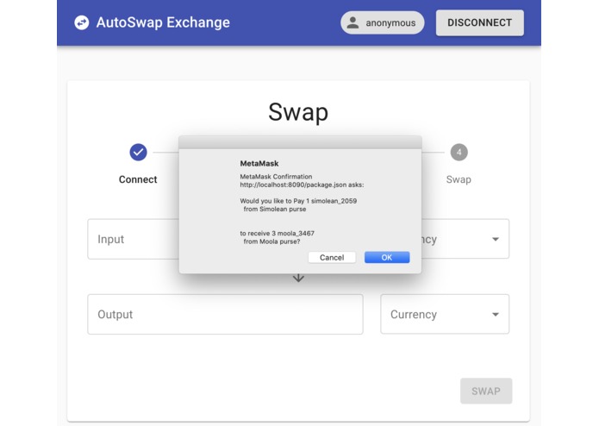Click the AutoSwap Exchange title text
This screenshot has height=426, width=599.
point(163,22)
